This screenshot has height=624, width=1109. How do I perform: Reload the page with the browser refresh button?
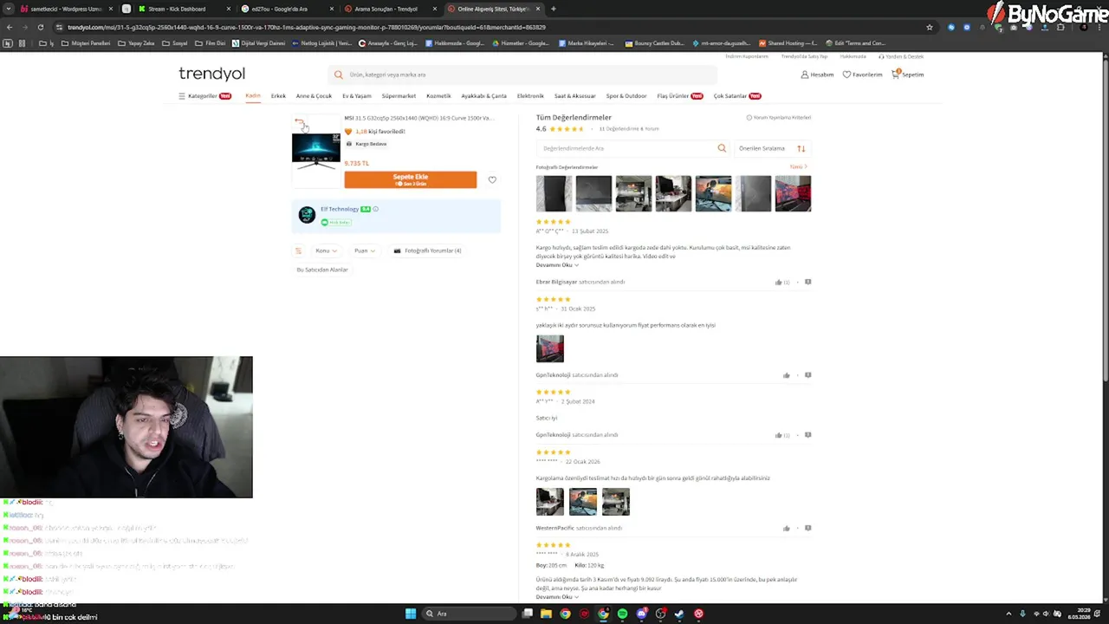(x=41, y=27)
